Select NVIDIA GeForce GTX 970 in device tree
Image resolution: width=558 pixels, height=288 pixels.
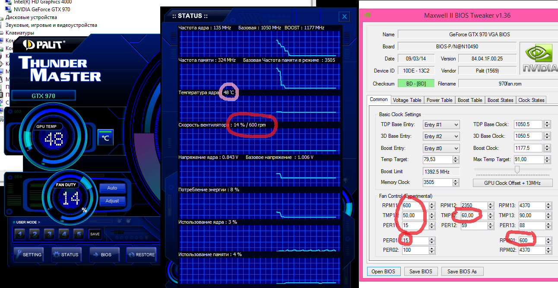pyautogui.click(x=42, y=9)
